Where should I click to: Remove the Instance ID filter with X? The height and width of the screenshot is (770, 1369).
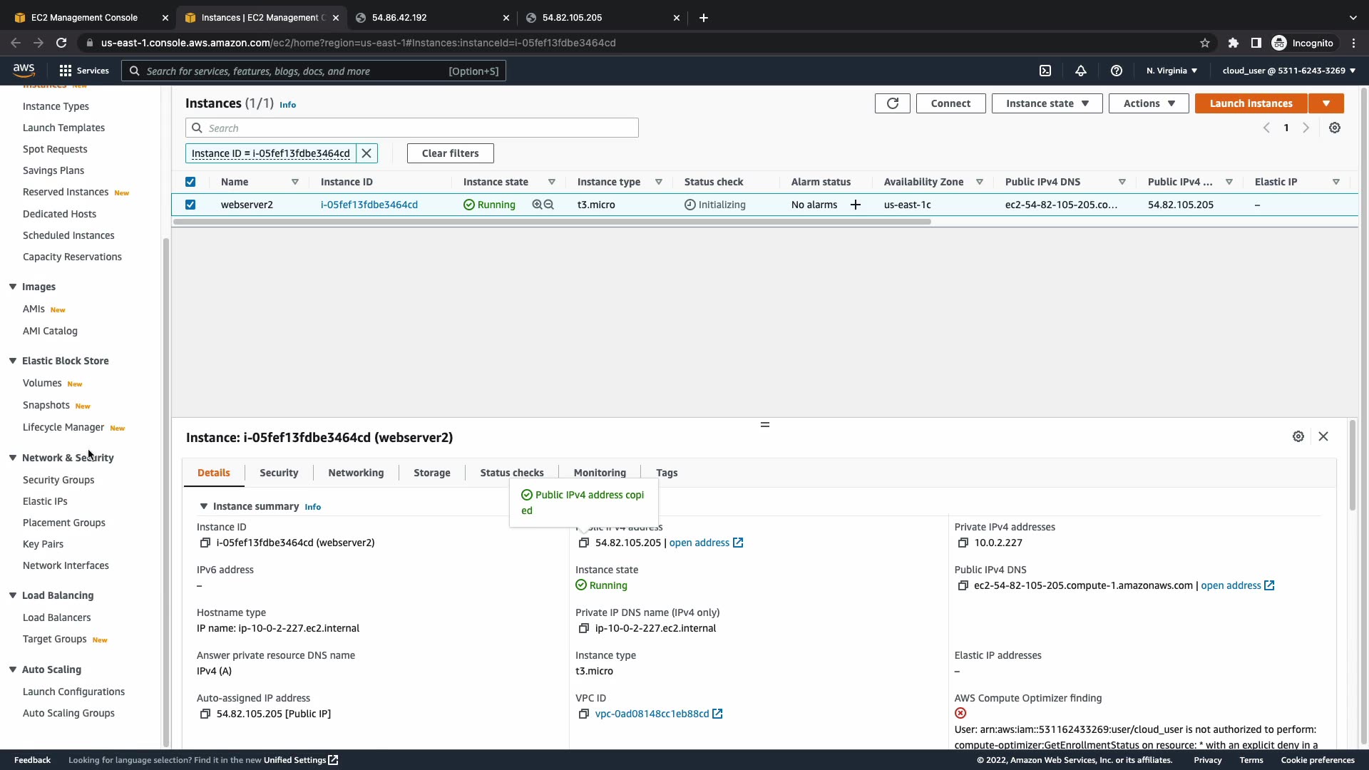coord(366,153)
